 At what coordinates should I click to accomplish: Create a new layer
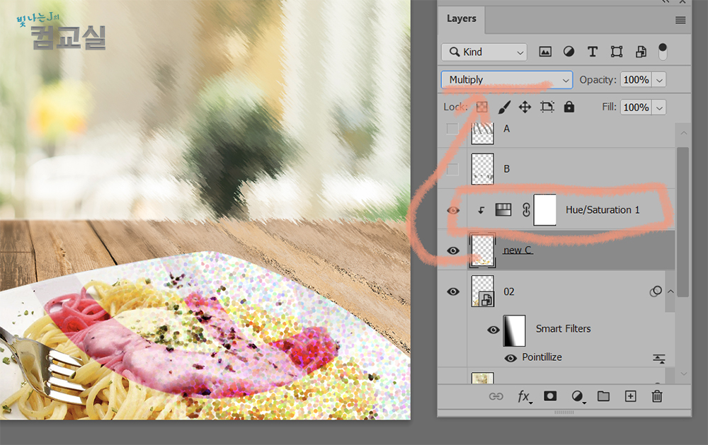[630, 396]
